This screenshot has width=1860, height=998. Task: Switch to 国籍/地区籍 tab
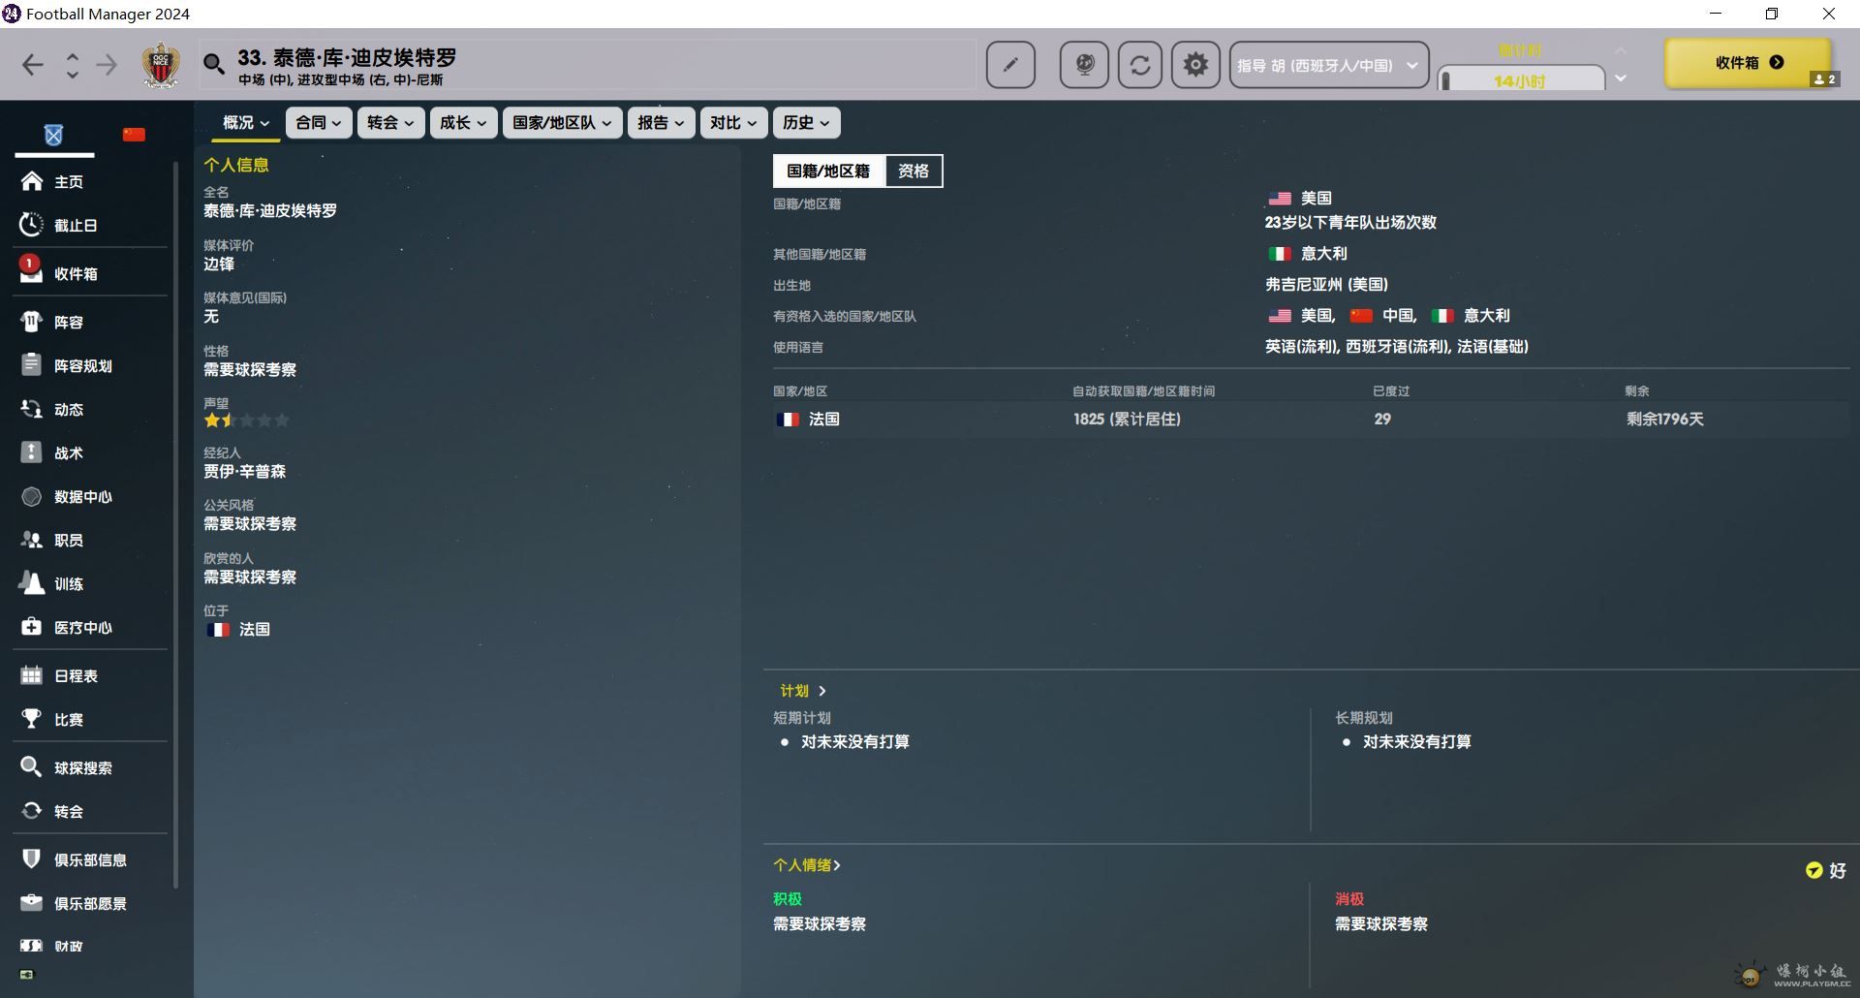[828, 172]
